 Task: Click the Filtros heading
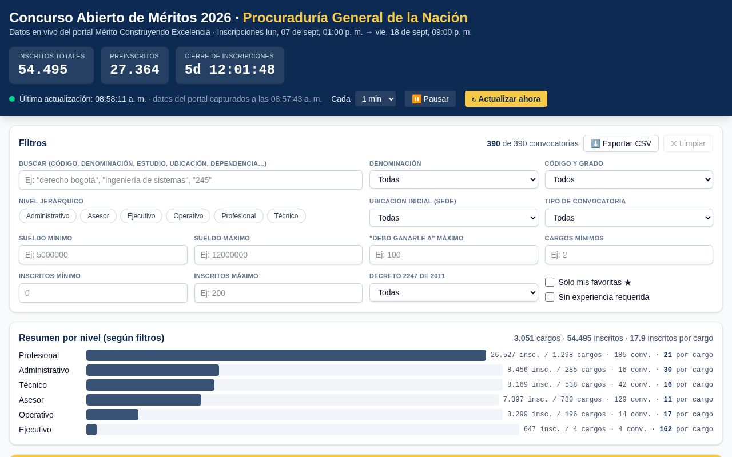33,143
